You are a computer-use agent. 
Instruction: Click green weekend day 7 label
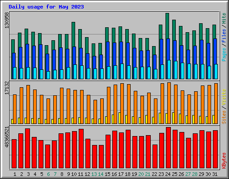point(55,174)
